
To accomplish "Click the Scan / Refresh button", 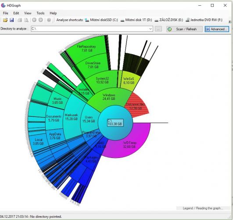I will point(184,29).
